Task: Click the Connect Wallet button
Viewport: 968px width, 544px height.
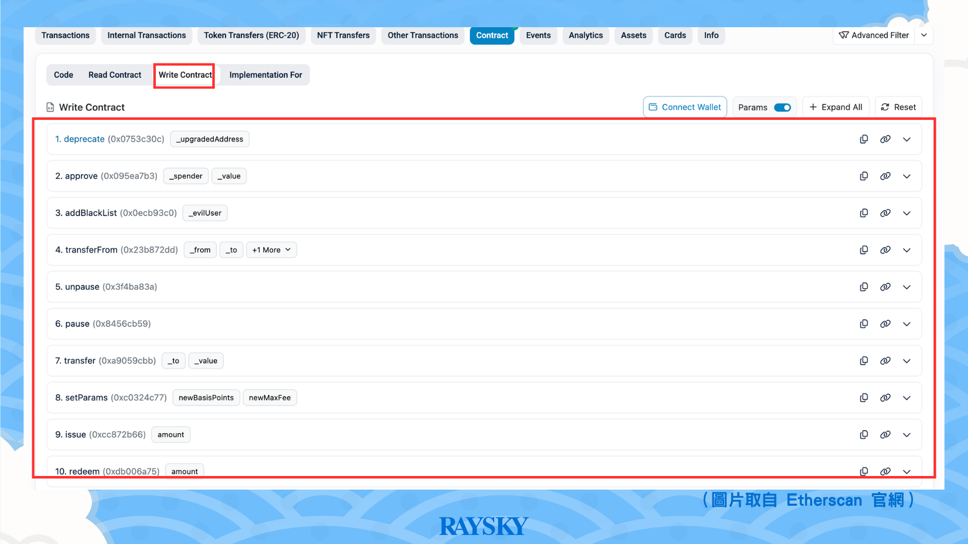Action: pyautogui.click(x=685, y=107)
